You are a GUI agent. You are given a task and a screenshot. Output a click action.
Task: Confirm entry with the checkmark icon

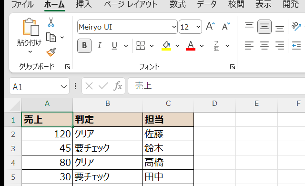pos(103,86)
